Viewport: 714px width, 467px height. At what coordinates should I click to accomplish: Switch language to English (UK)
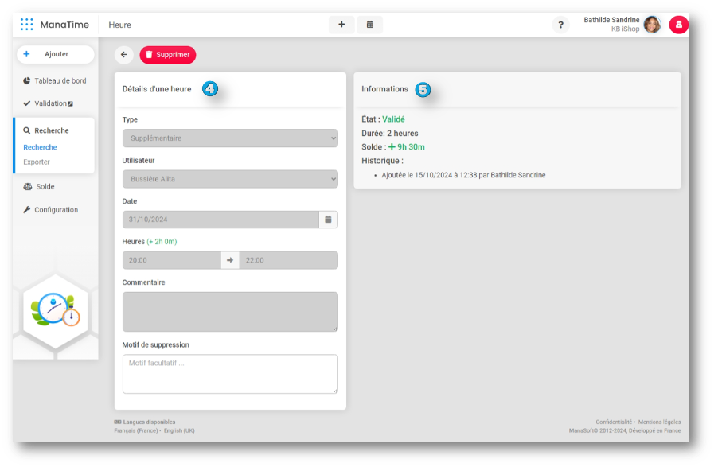[x=181, y=430]
